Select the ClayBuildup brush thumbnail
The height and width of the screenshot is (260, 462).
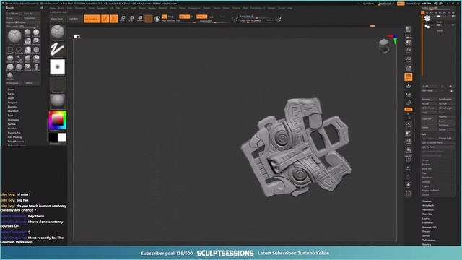pos(36,32)
